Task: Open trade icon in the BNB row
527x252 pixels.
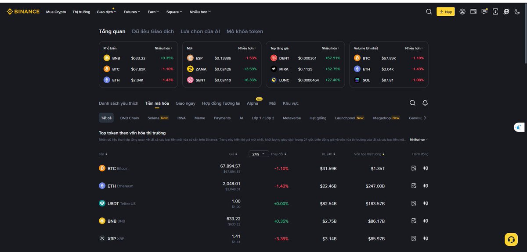Action: click(426, 221)
